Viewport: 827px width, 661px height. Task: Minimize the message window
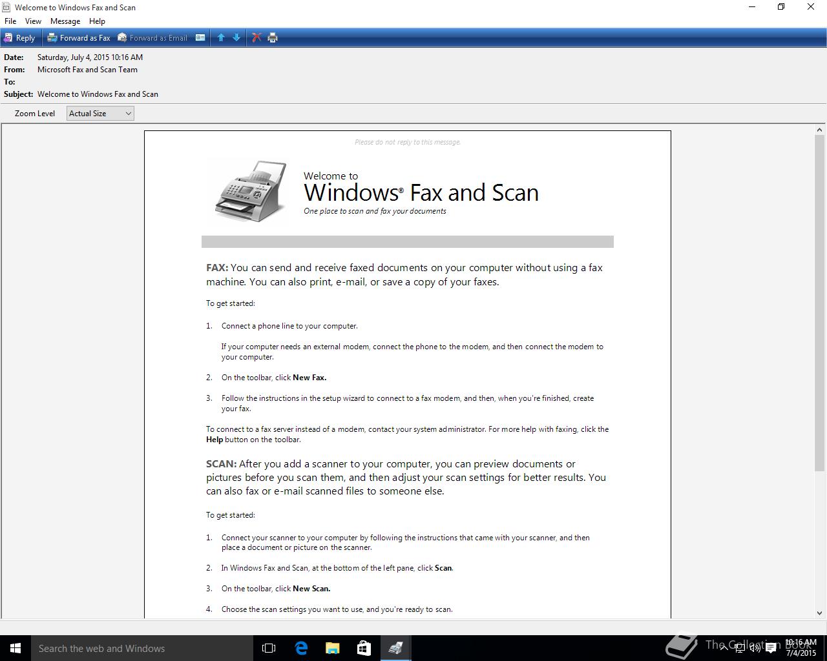(x=752, y=7)
